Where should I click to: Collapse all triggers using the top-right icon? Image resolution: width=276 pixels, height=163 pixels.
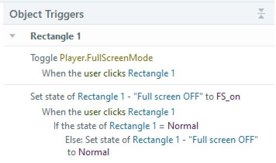coord(261,15)
